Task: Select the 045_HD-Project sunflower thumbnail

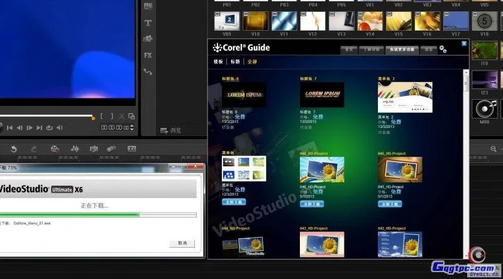Action: pos(400,169)
